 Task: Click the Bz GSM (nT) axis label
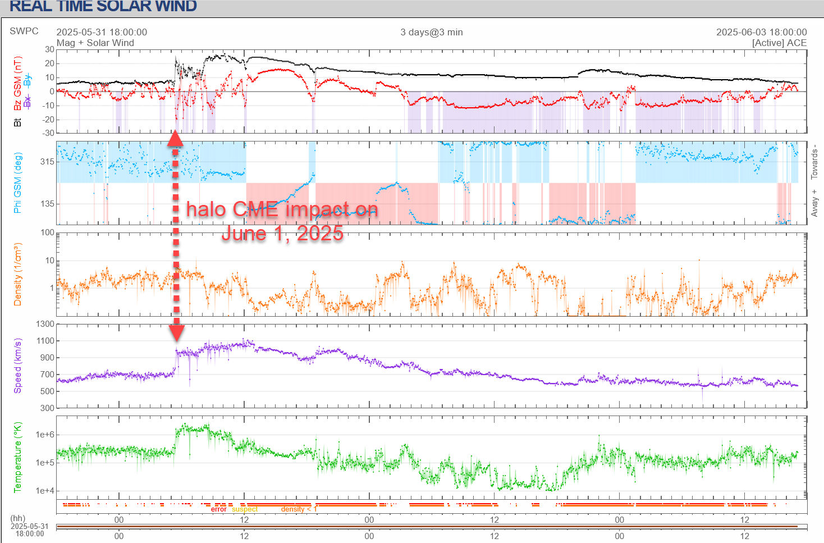point(18,83)
